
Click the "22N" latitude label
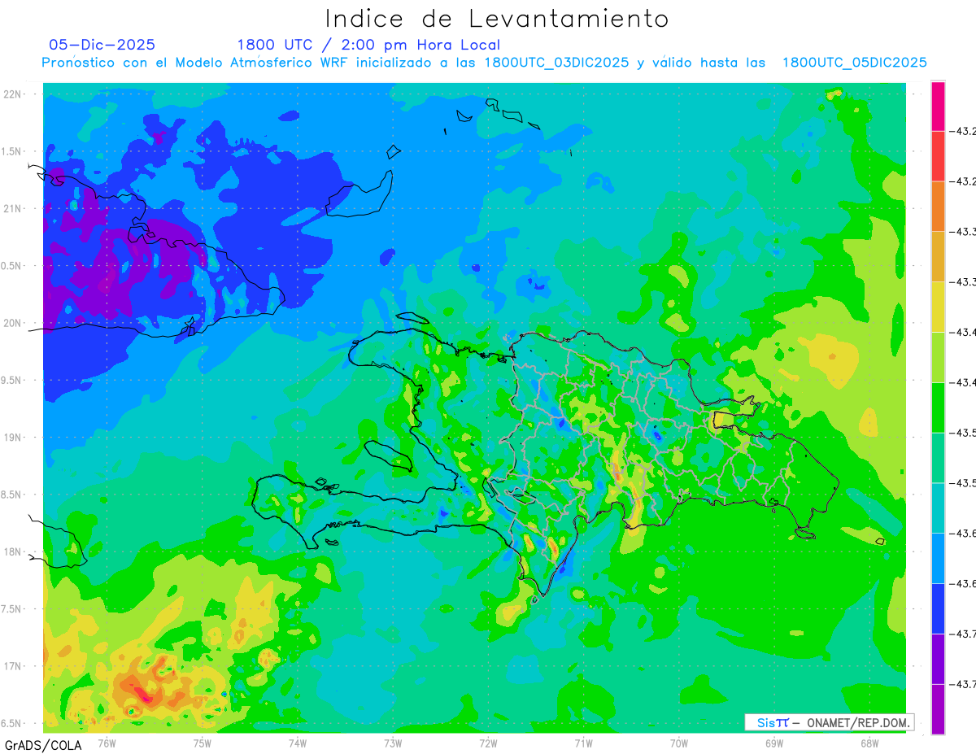[x=11, y=94]
